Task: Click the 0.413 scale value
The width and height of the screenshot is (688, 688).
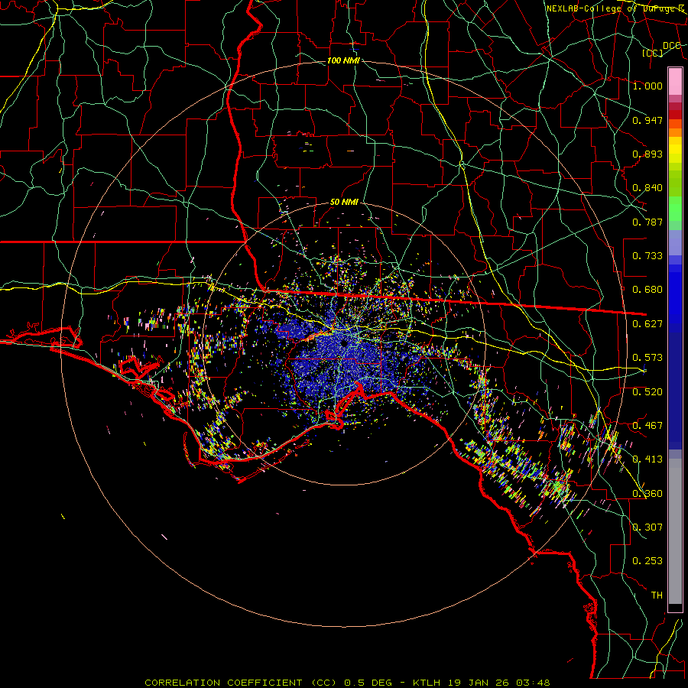Action: click(x=647, y=459)
